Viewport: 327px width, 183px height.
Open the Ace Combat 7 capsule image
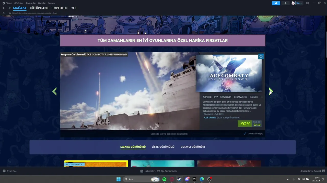pyautogui.click(x=229, y=73)
